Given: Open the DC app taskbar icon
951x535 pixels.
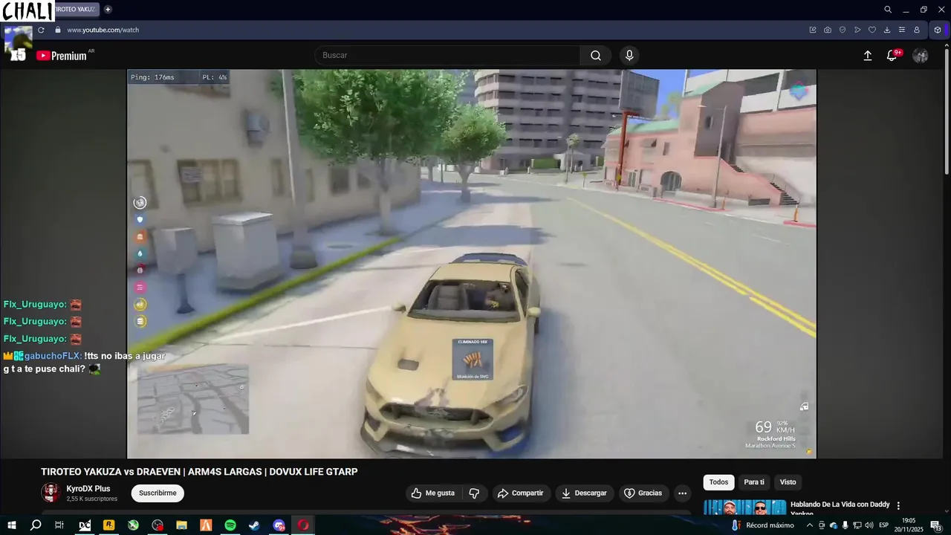Looking at the screenshot, I should pyautogui.click(x=85, y=525).
